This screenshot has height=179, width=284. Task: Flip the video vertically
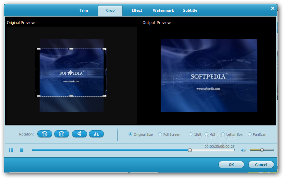click(x=79, y=134)
